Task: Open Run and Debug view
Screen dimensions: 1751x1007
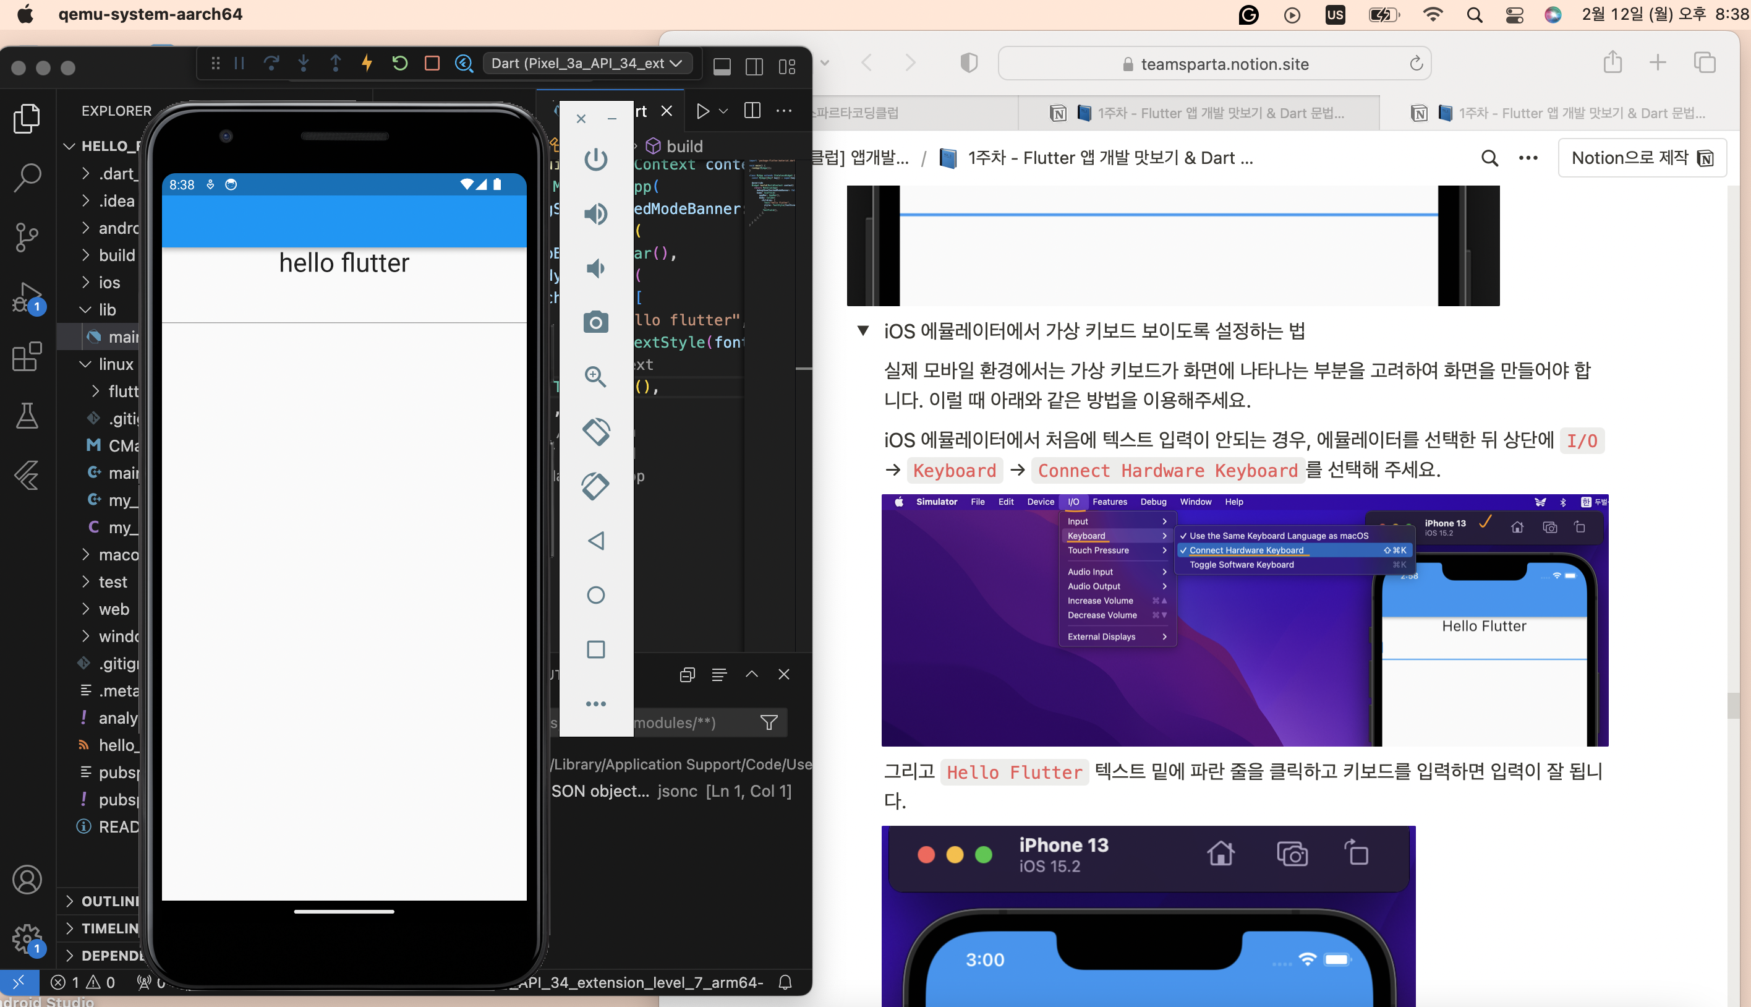Action: (27, 298)
